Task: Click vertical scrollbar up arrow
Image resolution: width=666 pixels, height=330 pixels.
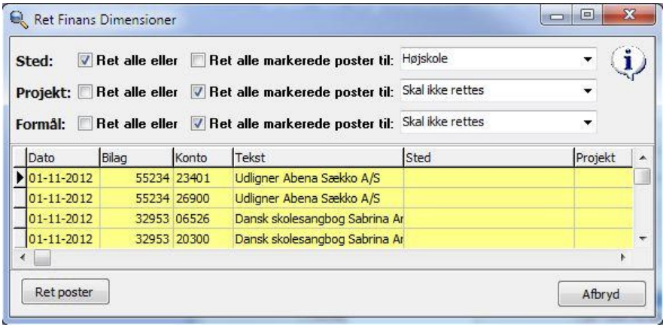Action: (642, 158)
